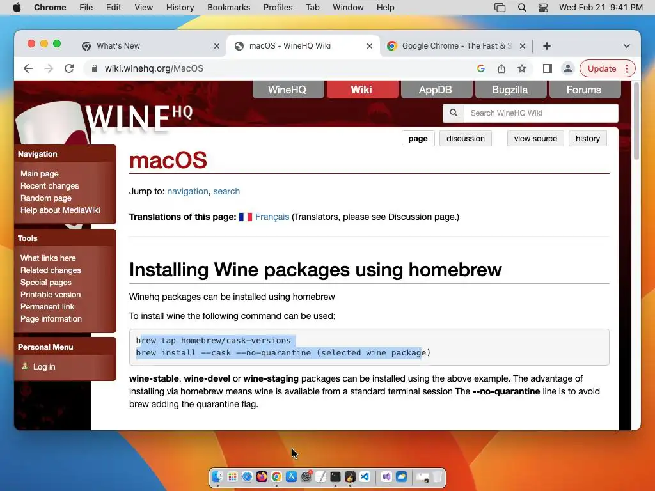
Task: Open the share page icon
Action: tap(501, 68)
